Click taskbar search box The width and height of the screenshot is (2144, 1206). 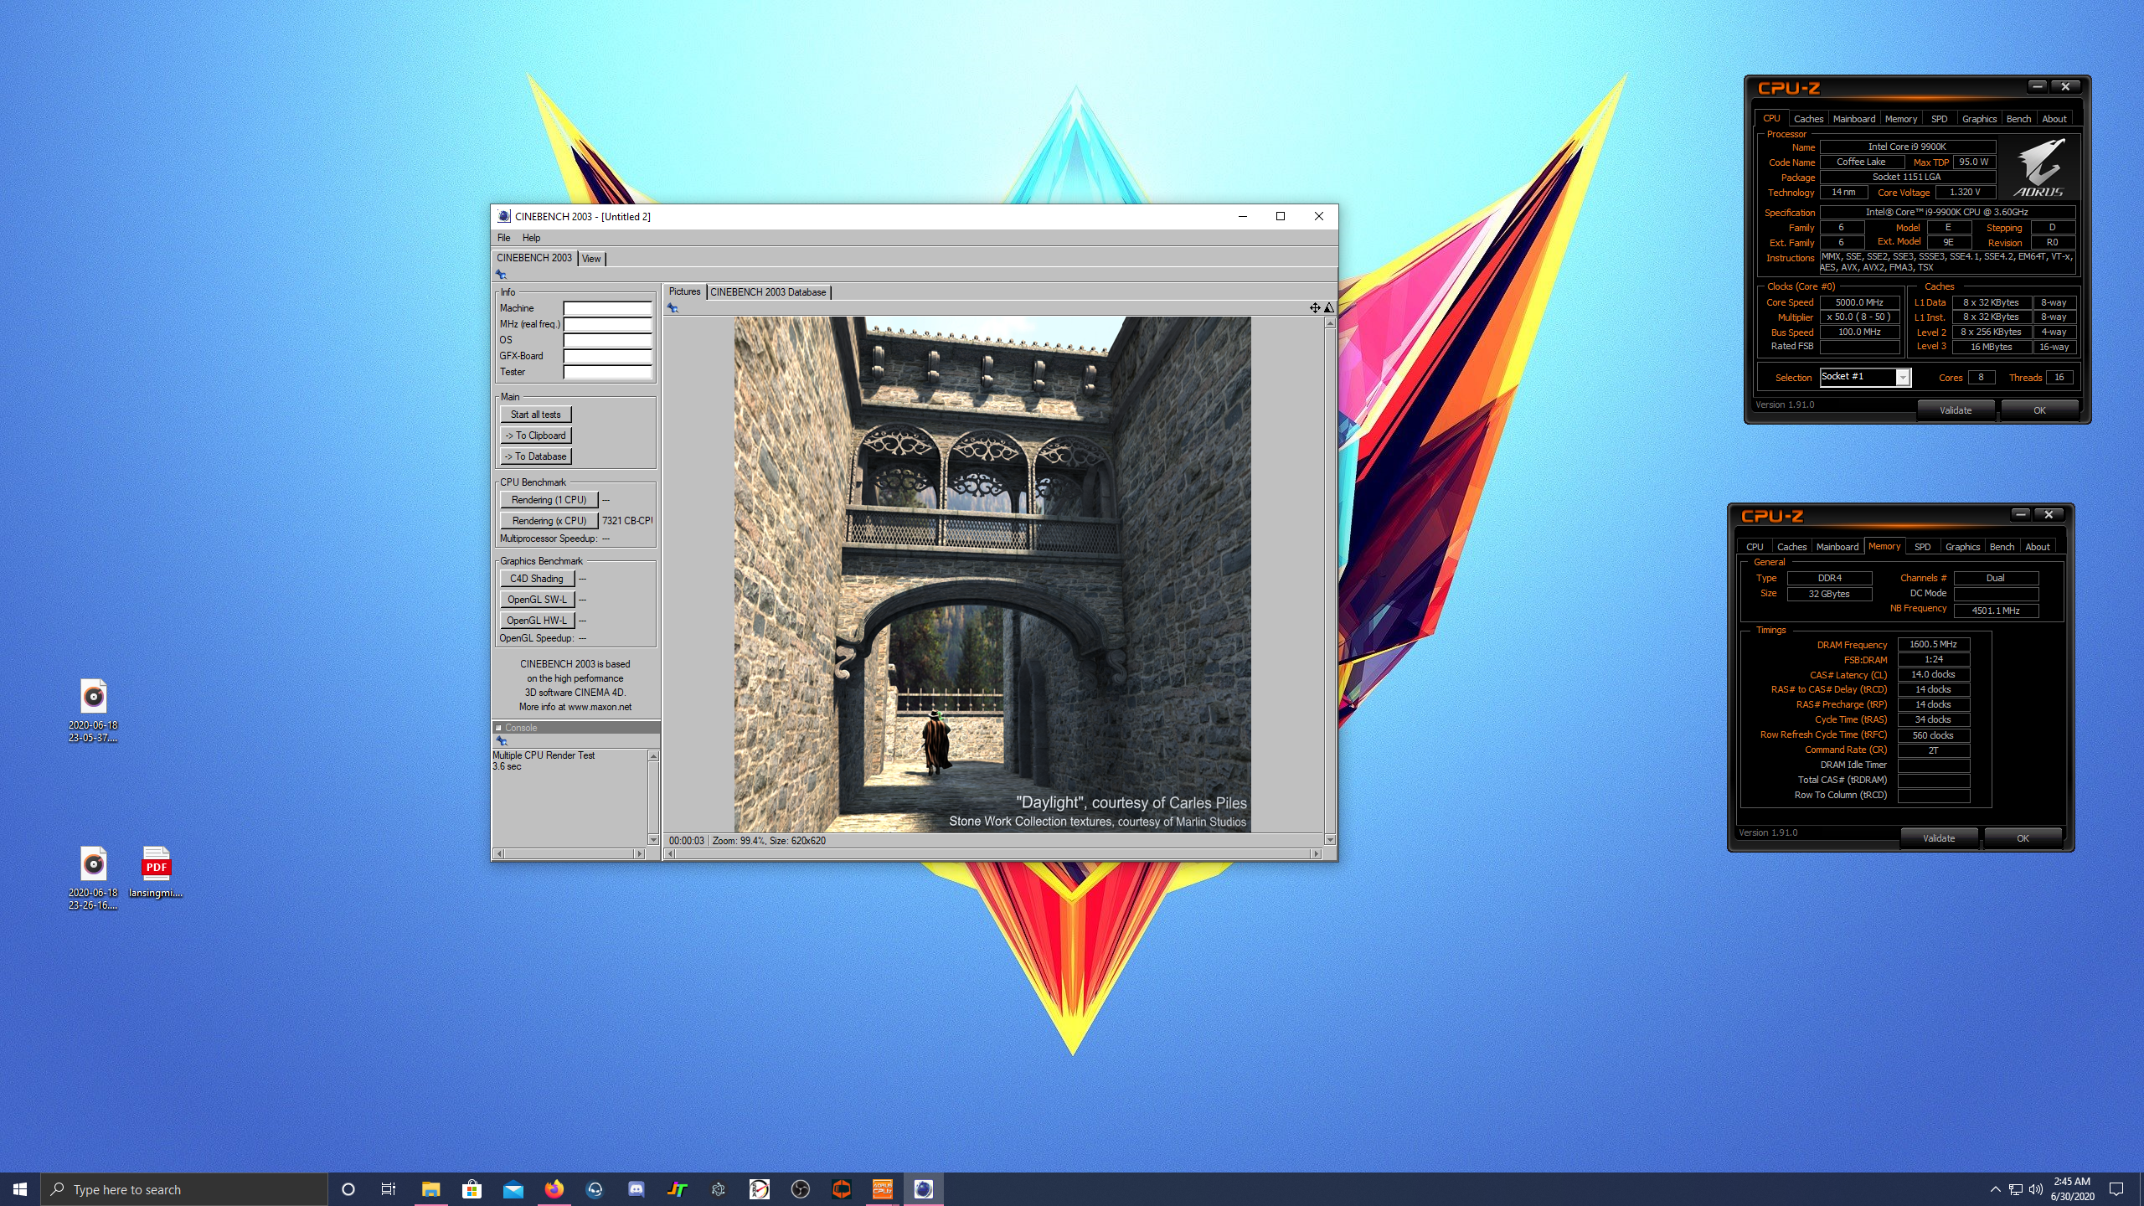coord(184,1189)
